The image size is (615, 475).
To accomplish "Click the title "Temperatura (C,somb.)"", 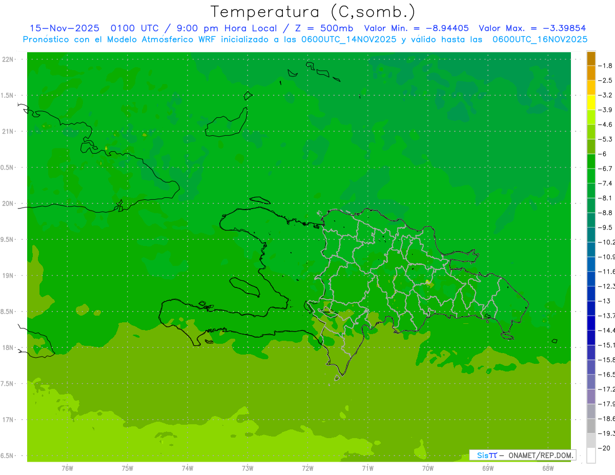I will click(x=313, y=12).
